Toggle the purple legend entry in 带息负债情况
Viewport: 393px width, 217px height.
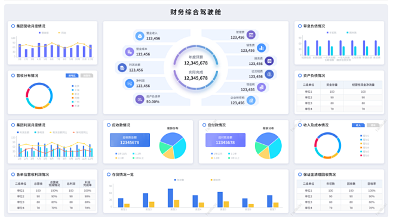(x=331, y=33)
